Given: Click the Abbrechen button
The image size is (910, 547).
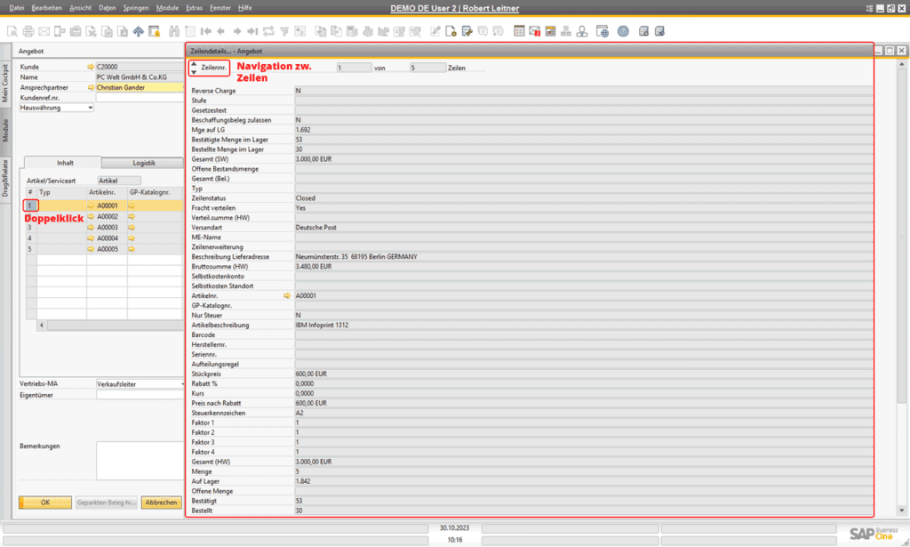Looking at the screenshot, I should [160, 502].
